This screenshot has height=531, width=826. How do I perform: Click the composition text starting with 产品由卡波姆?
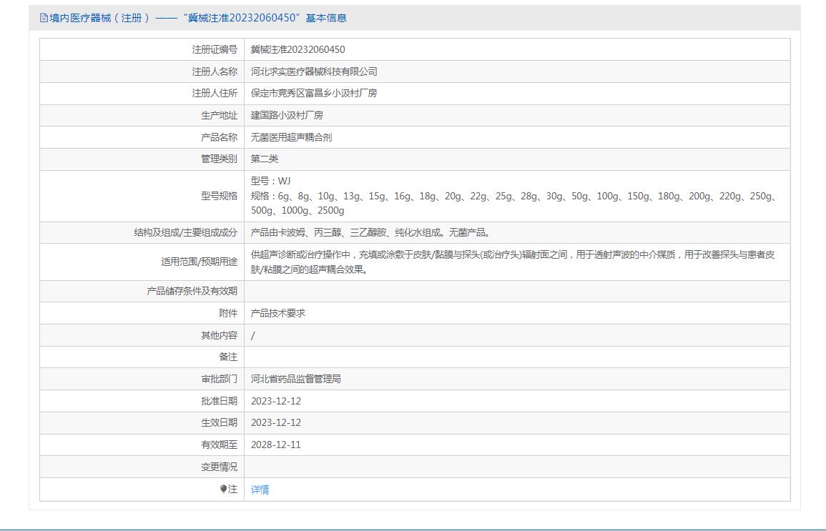(x=370, y=232)
